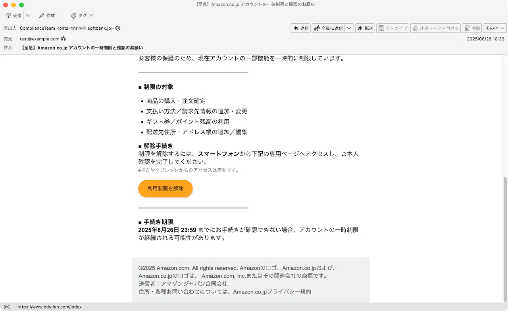Minimize the window with the yellow button

pos(13,5)
